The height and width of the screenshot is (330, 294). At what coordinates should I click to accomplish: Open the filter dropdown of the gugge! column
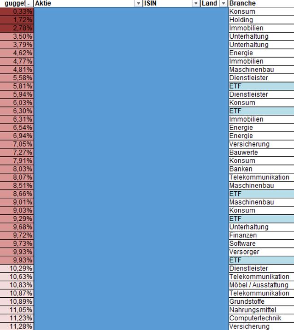[x=29, y=3]
